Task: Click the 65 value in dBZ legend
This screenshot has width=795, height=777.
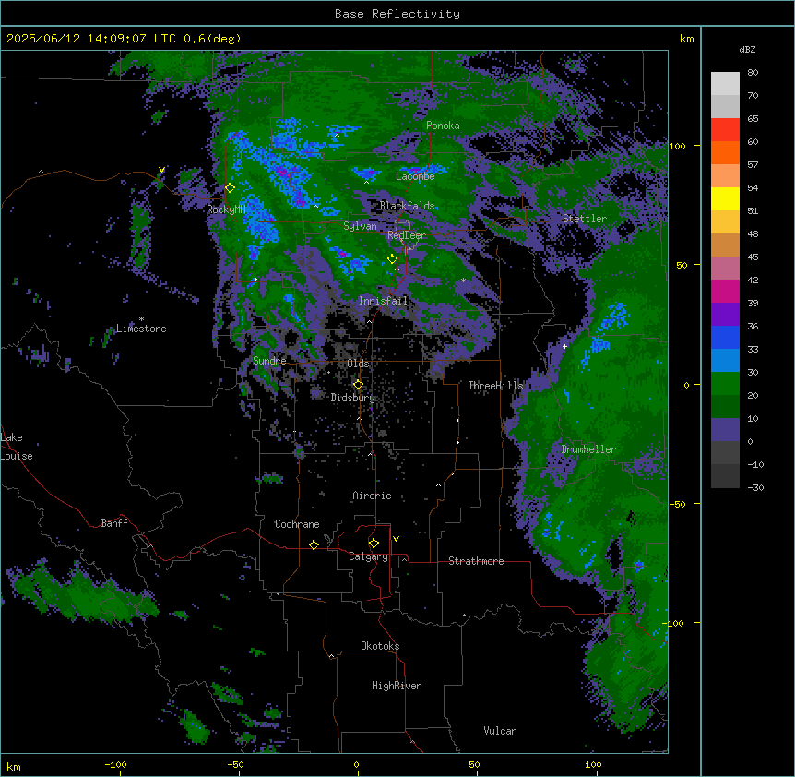Action: pyautogui.click(x=753, y=119)
